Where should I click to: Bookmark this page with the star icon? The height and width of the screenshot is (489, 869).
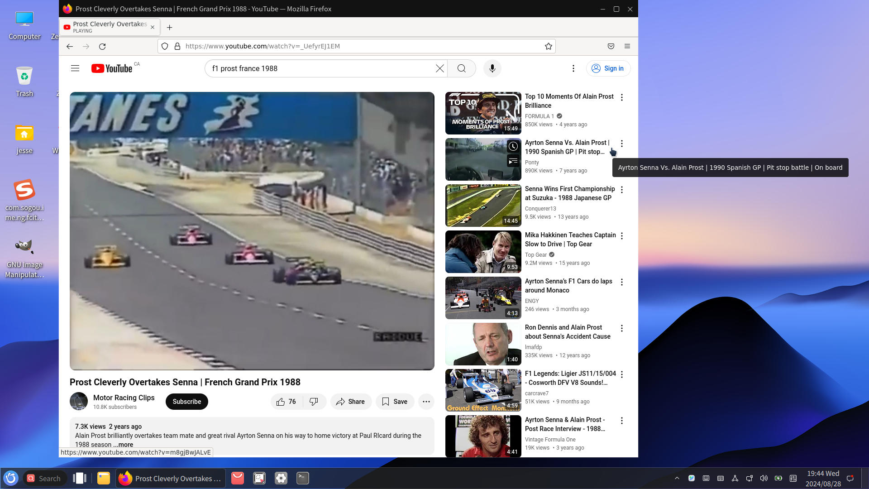click(548, 46)
